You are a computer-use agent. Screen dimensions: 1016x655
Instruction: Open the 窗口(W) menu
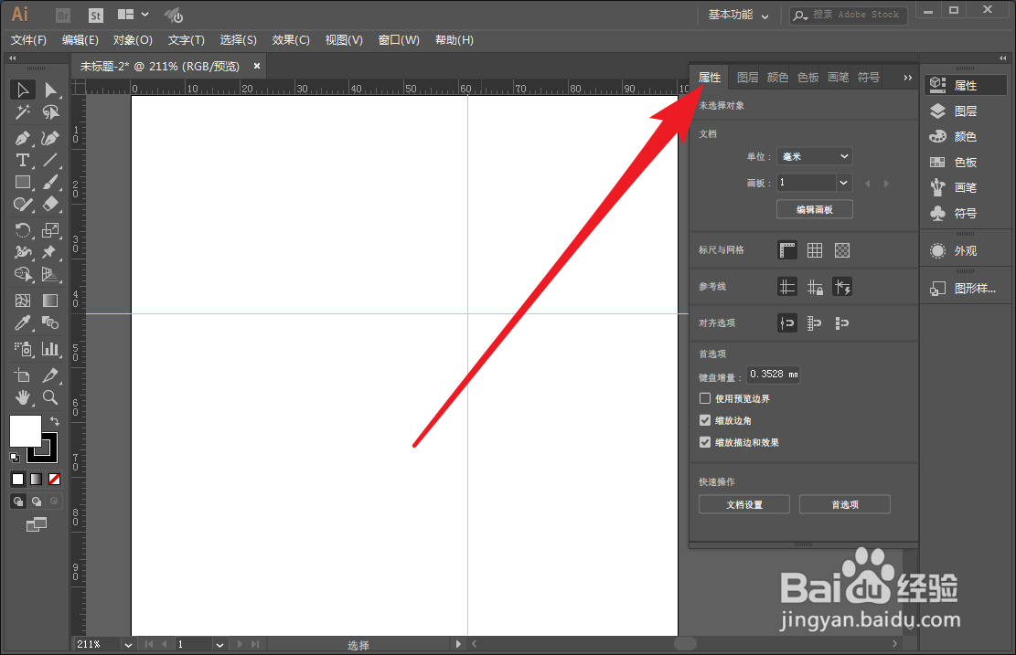[x=399, y=40]
